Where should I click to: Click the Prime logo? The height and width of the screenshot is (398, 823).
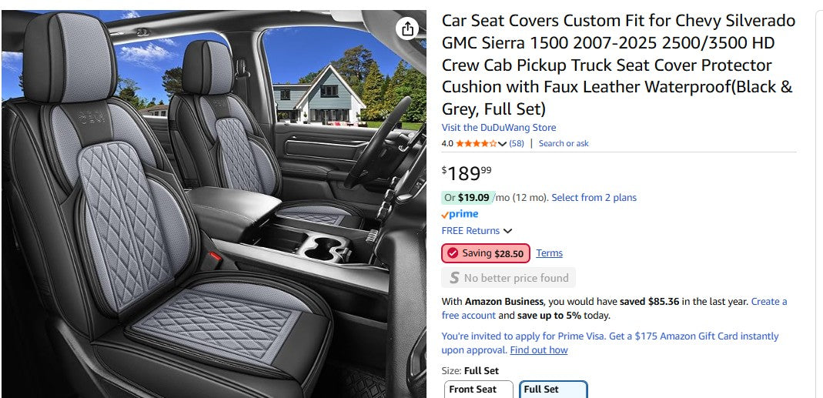[460, 214]
